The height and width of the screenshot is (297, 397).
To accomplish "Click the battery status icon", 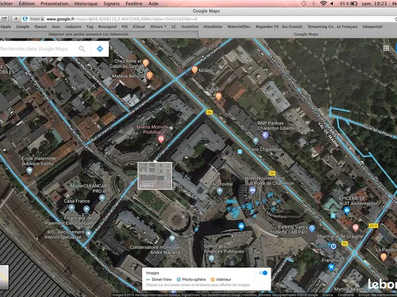I will tap(354, 3).
